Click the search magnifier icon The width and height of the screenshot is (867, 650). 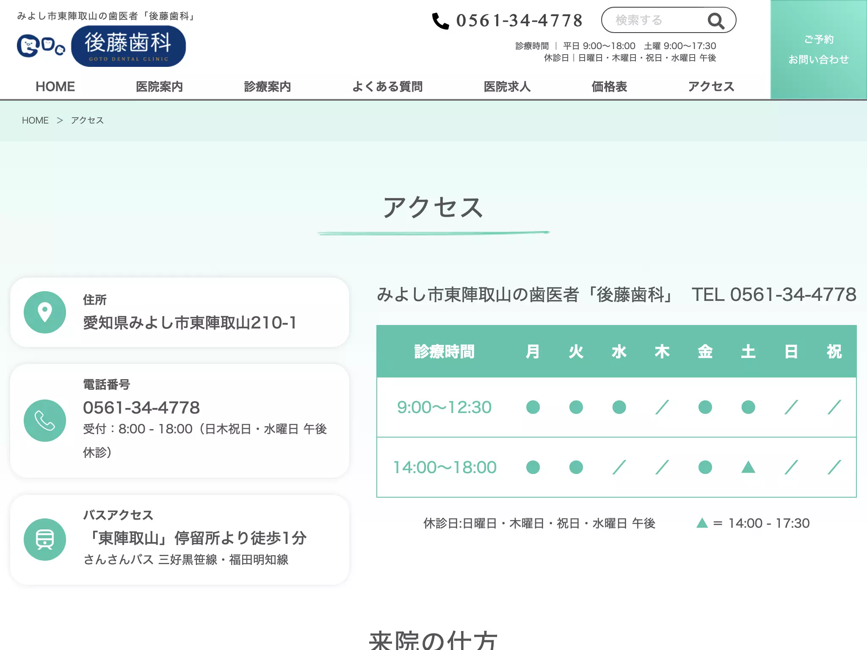coord(716,20)
